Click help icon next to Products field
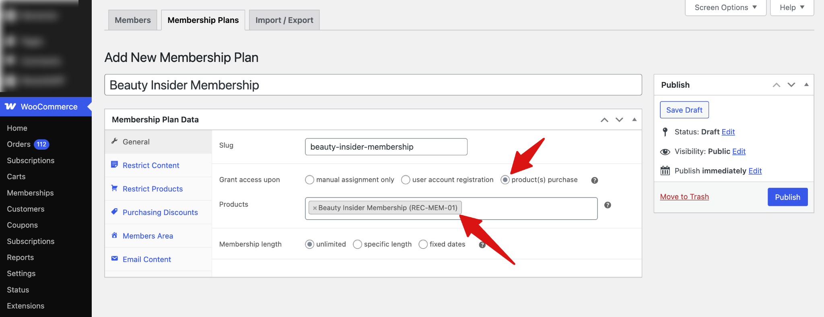The height and width of the screenshot is (317, 824). tap(608, 205)
